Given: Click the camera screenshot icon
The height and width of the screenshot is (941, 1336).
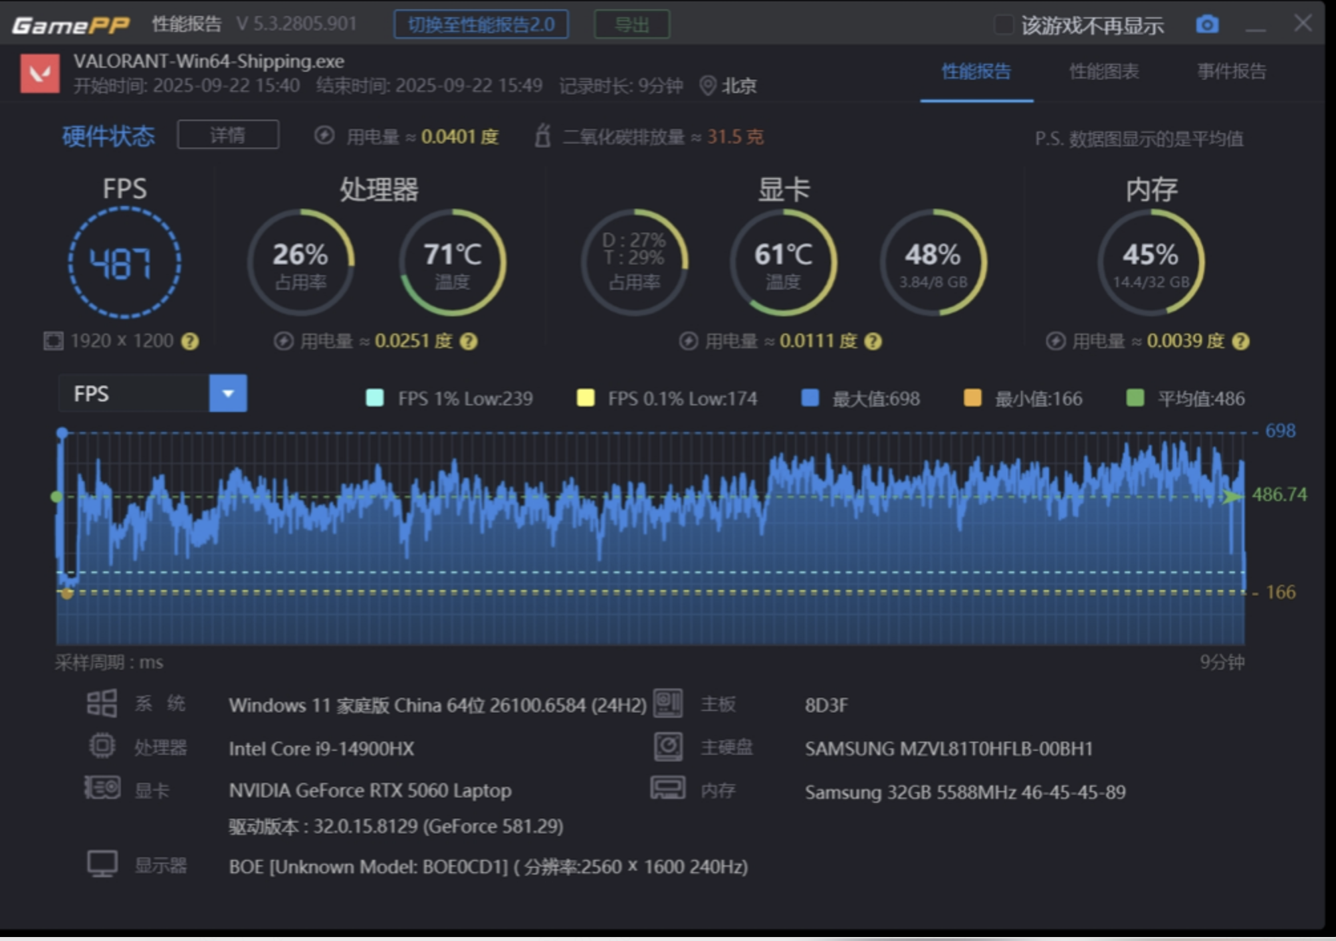Looking at the screenshot, I should point(1207,25).
